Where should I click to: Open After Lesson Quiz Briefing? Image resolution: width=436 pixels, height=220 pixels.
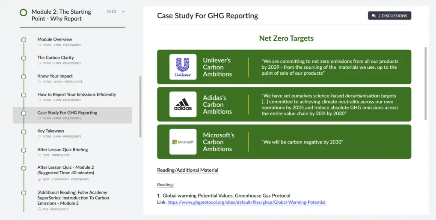pyautogui.click(x=62, y=150)
